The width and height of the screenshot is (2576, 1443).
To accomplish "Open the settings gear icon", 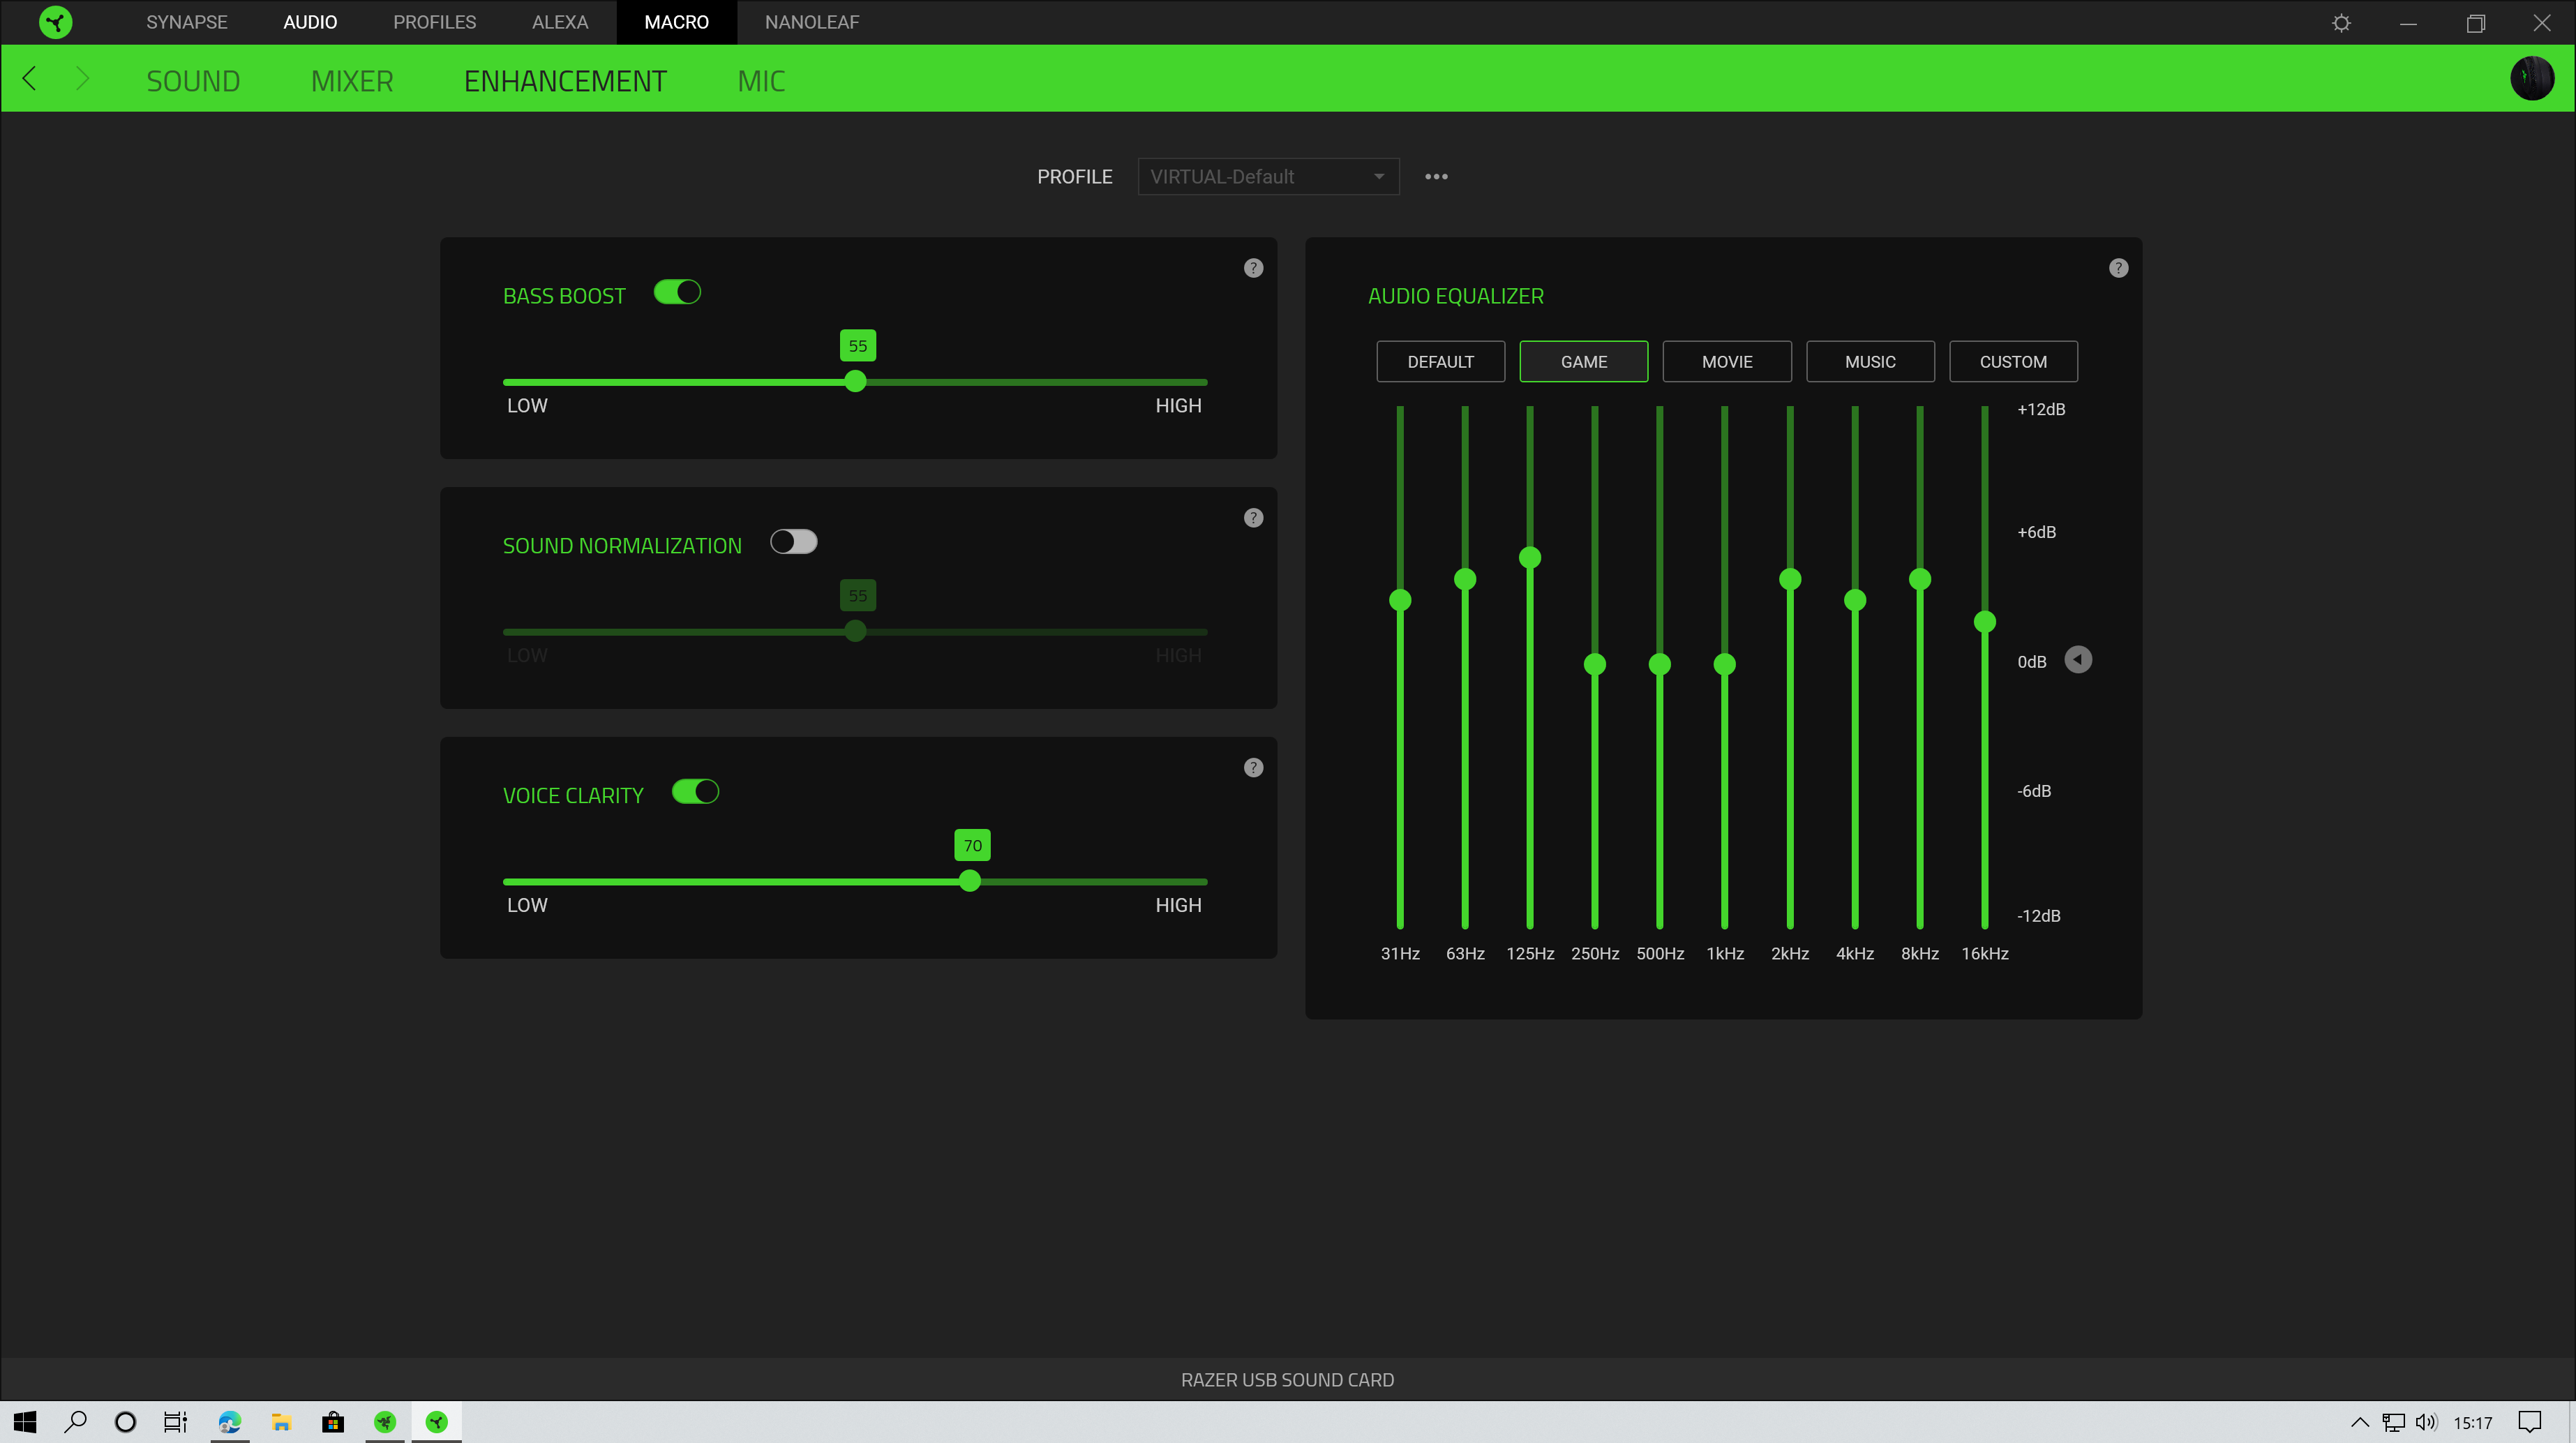I will [2341, 23].
